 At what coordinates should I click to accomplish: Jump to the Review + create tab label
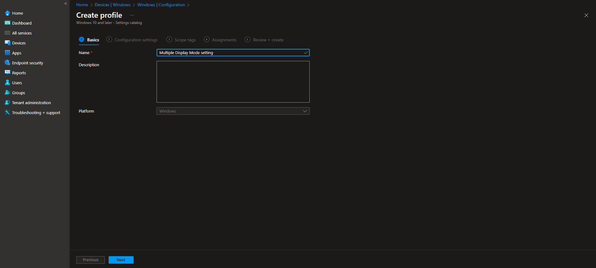(x=268, y=40)
